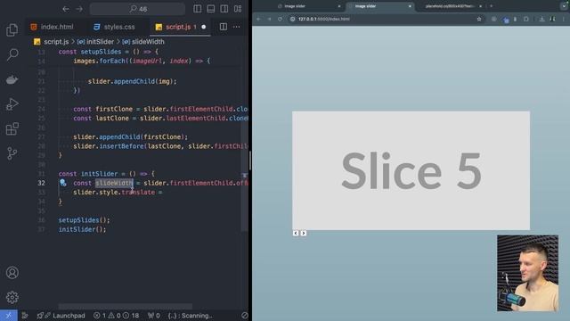Click the status bar icon beside the remote indicator
570x321 pixels.
click(25, 316)
